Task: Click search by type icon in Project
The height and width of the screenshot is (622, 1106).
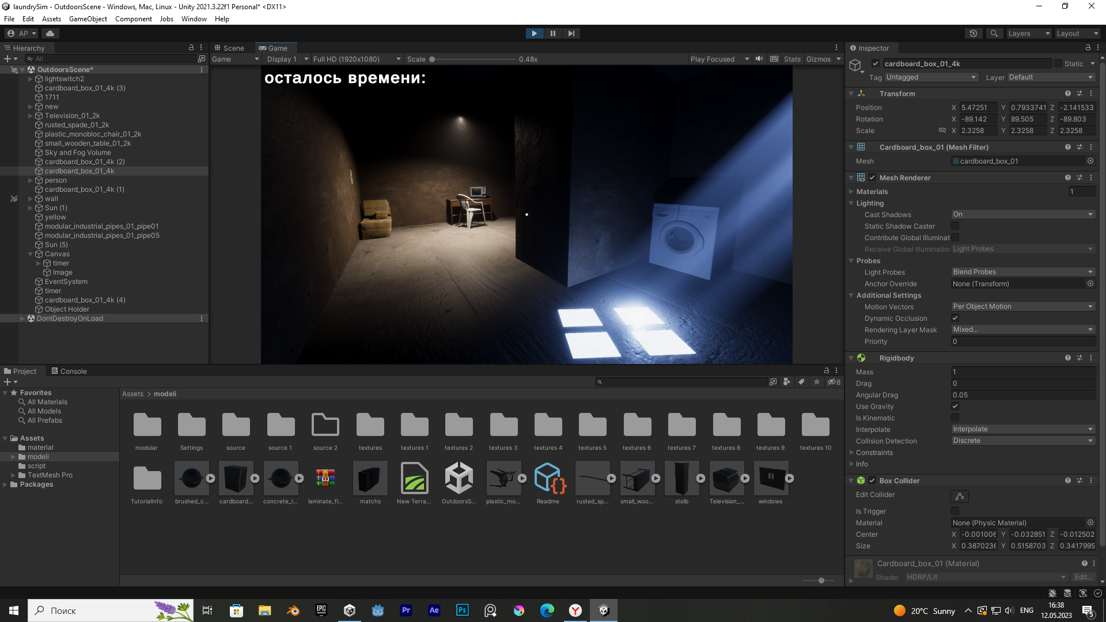Action: tap(786, 382)
